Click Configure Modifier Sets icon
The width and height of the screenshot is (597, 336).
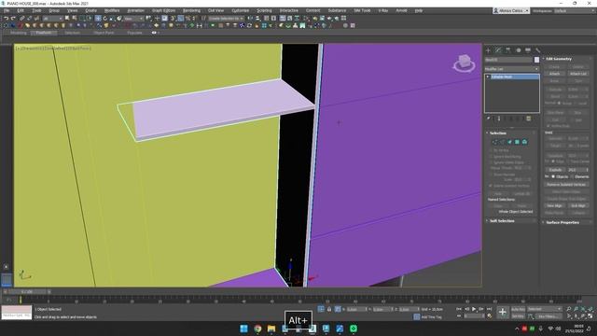(x=529, y=119)
